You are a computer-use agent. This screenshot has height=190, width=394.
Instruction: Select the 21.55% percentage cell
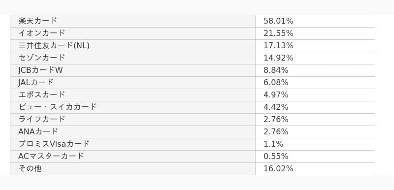point(315,33)
